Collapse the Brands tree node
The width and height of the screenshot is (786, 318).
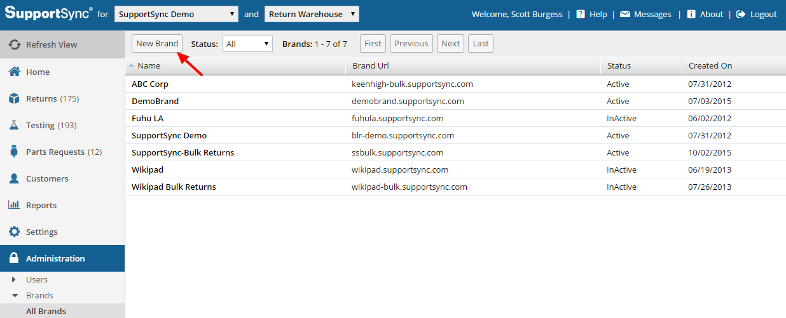coord(14,295)
